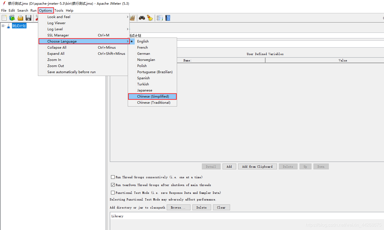The width and height of the screenshot is (384, 230).
Task: Open the Function Helper list icon
Action: pyautogui.click(x=160, y=18)
